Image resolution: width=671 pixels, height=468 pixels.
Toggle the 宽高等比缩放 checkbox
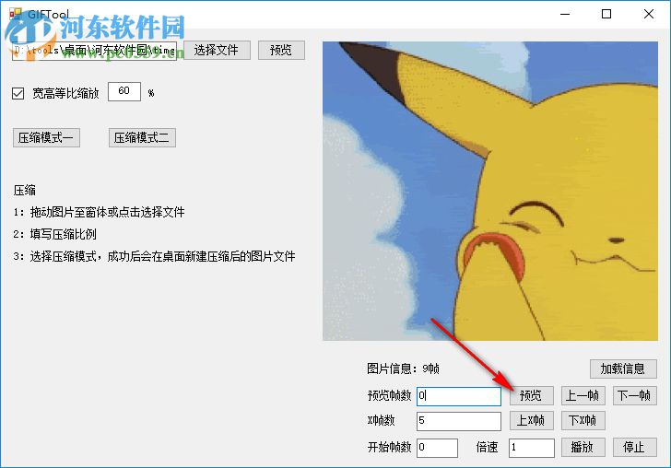click(18, 93)
